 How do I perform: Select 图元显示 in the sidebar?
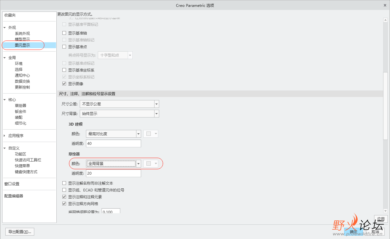(x=22, y=45)
